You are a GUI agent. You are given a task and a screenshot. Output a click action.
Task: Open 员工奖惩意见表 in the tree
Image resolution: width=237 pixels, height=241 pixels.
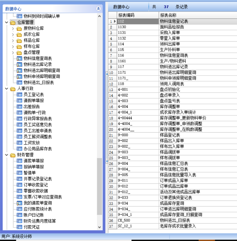(x=38, y=125)
